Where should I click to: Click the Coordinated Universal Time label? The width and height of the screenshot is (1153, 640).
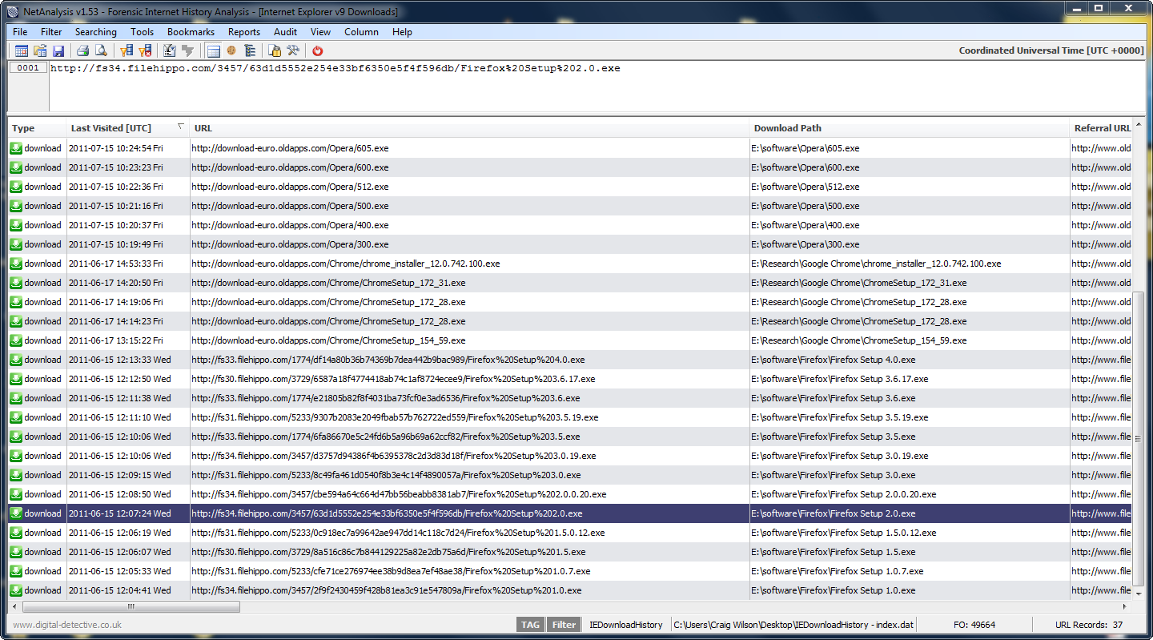(x=1051, y=50)
